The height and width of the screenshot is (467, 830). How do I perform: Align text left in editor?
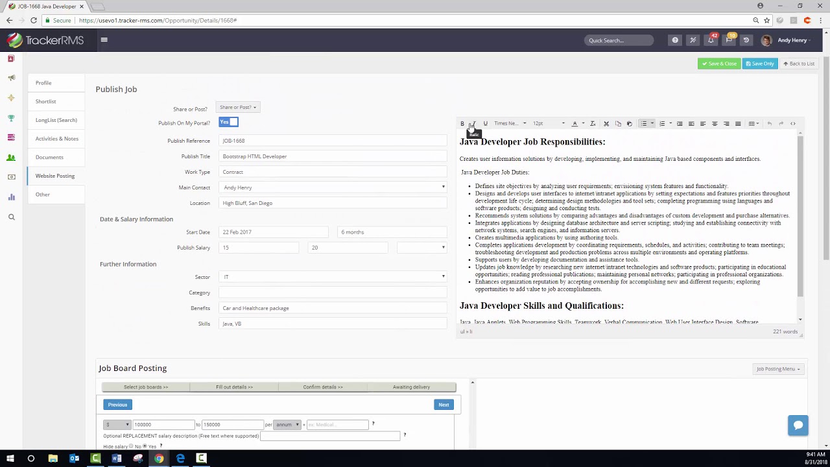(x=703, y=123)
